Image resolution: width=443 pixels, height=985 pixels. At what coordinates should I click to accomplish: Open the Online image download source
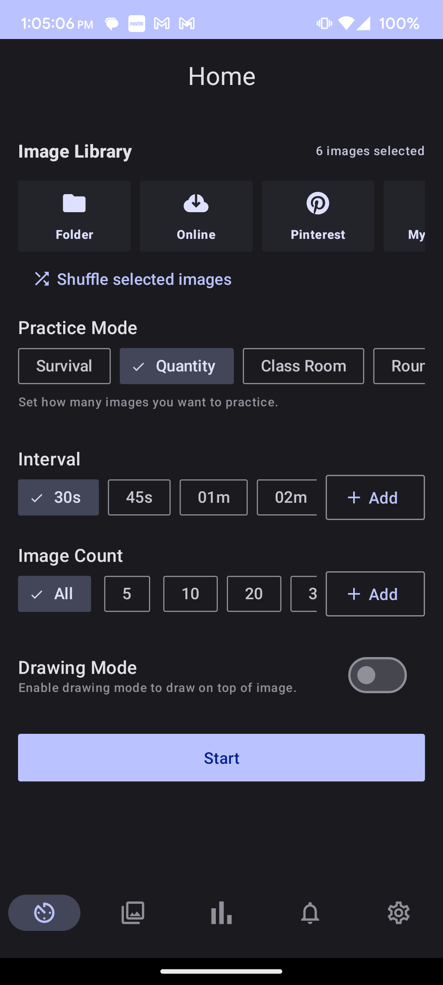[196, 216]
